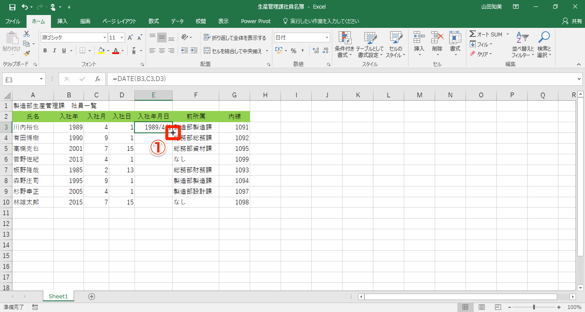Add a new sheet with the plus icon
Viewport: 585px width, 312px height.
(91, 296)
